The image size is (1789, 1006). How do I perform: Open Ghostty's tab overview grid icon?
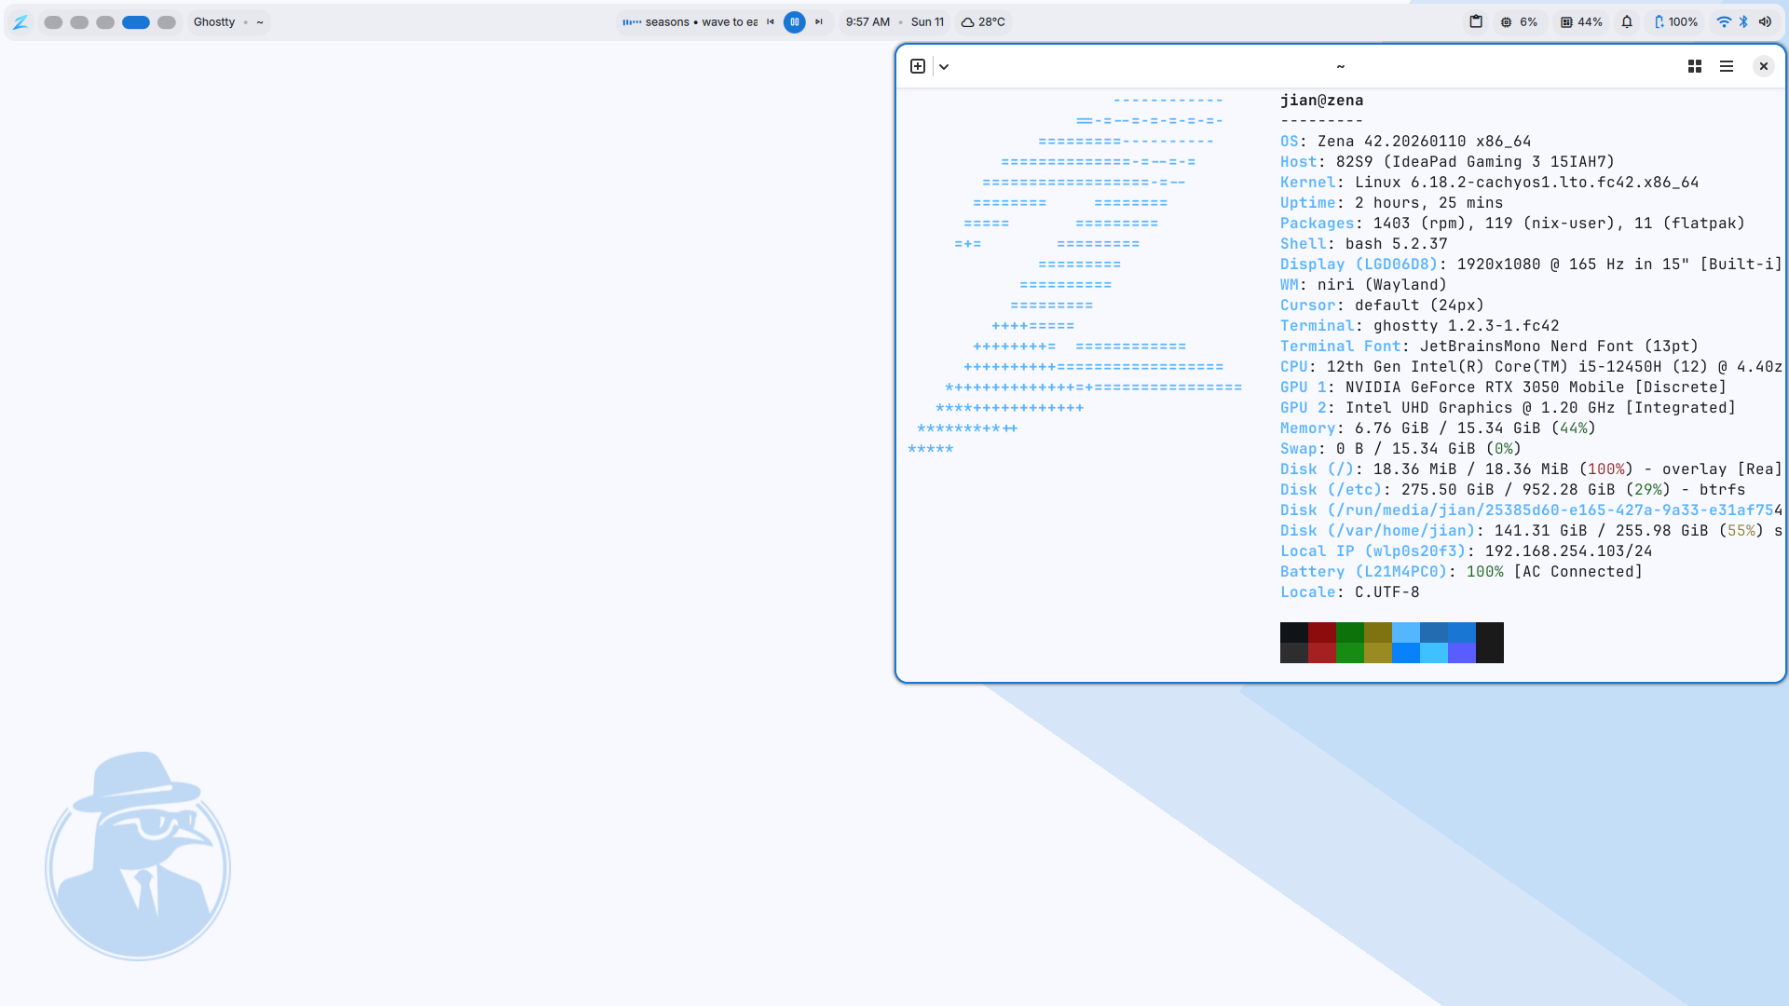click(x=1694, y=66)
